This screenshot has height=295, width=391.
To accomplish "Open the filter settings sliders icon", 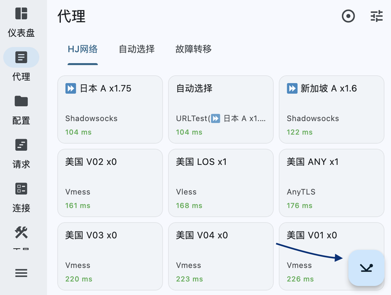I will point(376,16).
